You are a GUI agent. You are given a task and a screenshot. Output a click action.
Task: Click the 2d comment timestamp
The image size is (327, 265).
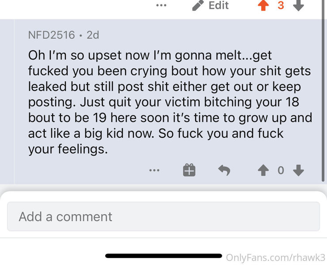(x=93, y=35)
